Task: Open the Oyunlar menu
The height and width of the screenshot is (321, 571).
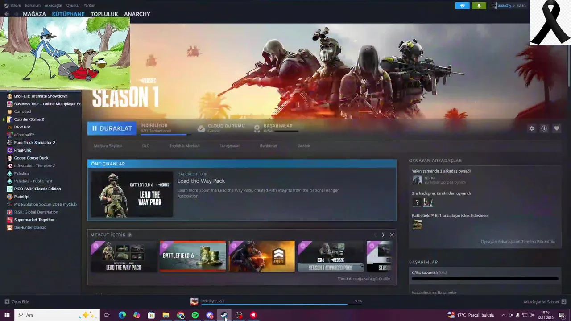Action: pos(73,6)
